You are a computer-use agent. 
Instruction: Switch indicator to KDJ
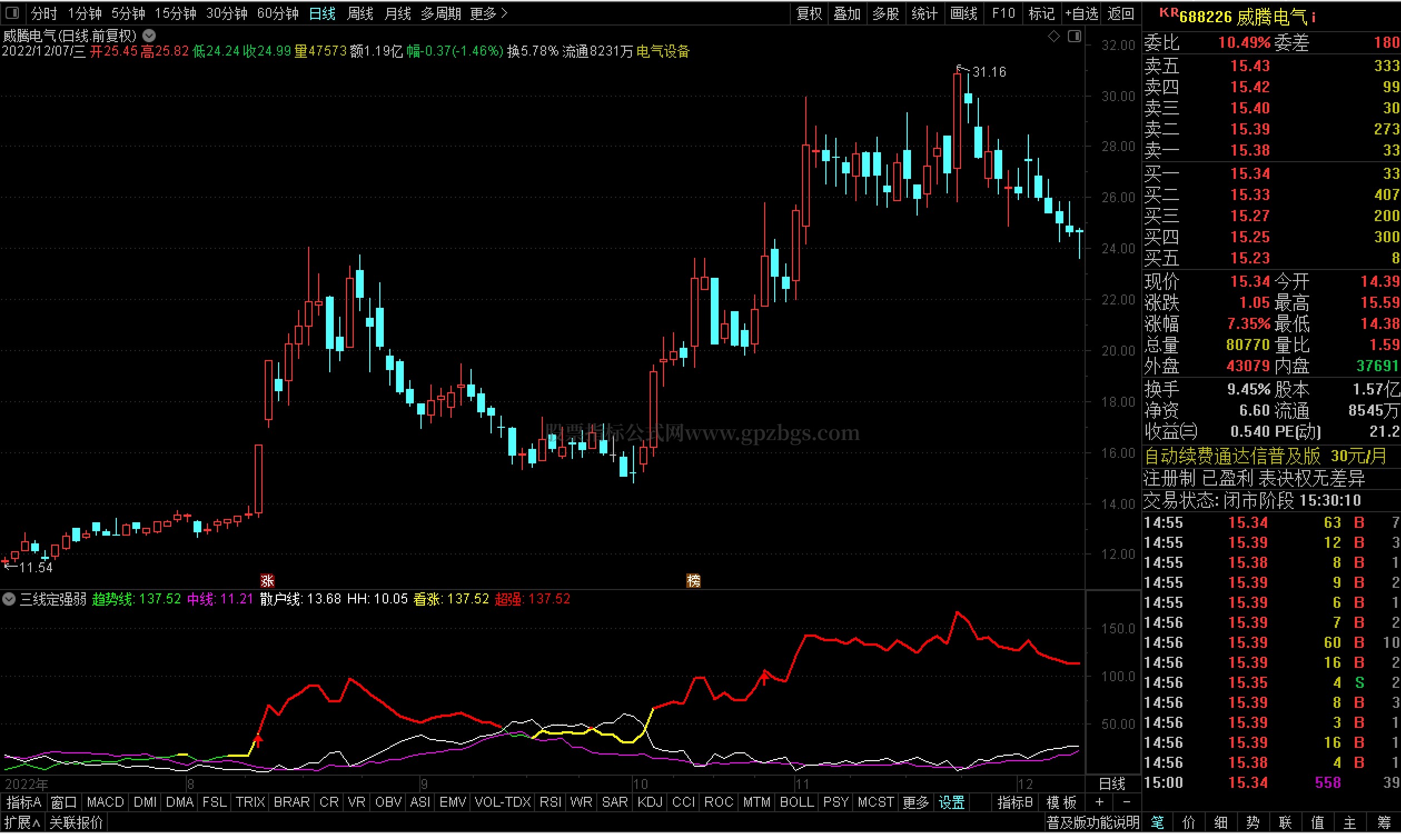tap(650, 802)
